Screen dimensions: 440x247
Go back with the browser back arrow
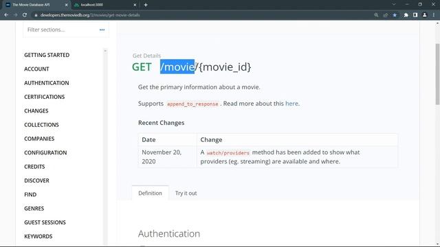tap(6, 15)
